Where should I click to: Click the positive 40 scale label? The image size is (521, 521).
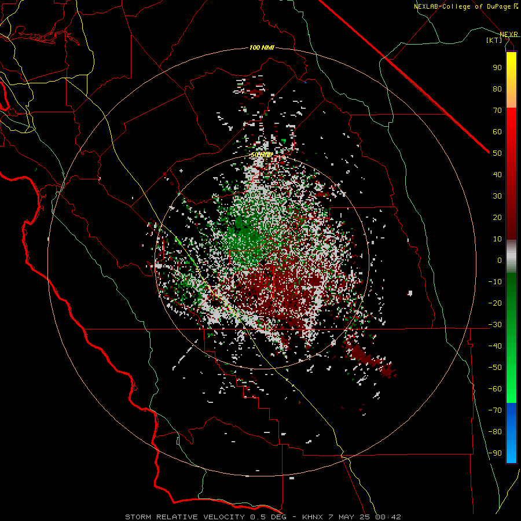(x=497, y=175)
